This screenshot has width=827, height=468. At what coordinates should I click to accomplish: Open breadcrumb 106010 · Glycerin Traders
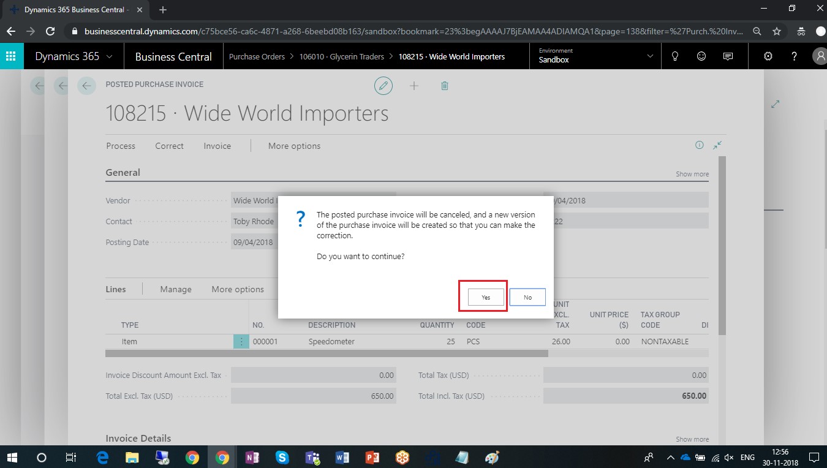pos(341,56)
